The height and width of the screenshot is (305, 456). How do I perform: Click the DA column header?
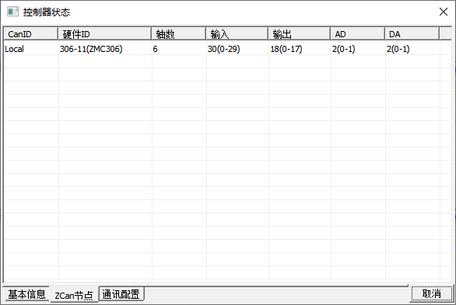pos(412,33)
